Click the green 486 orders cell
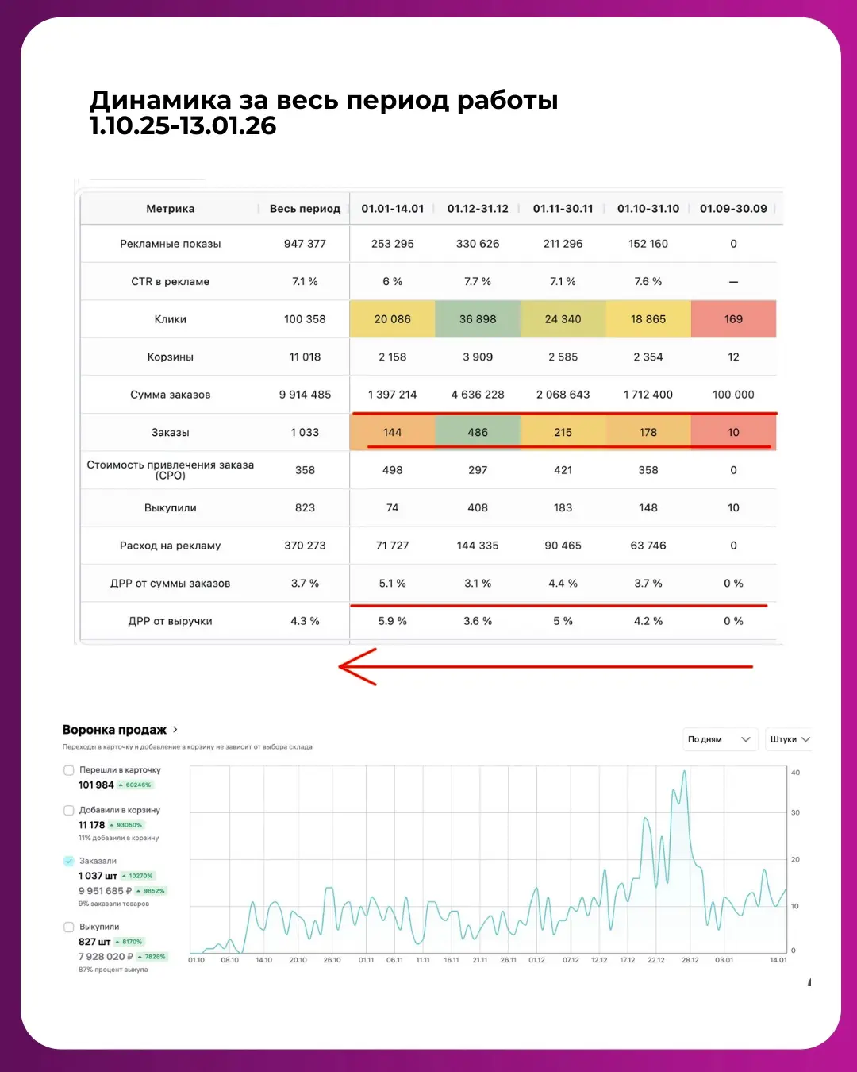 [x=478, y=432]
